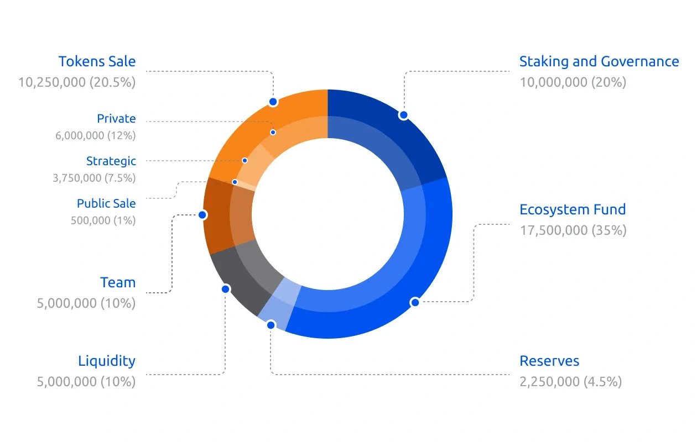Image resolution: width=697 pixels, height=442 pixels.
Task: Click the Reserves marker dot on light blue segment
Action: 271,325
